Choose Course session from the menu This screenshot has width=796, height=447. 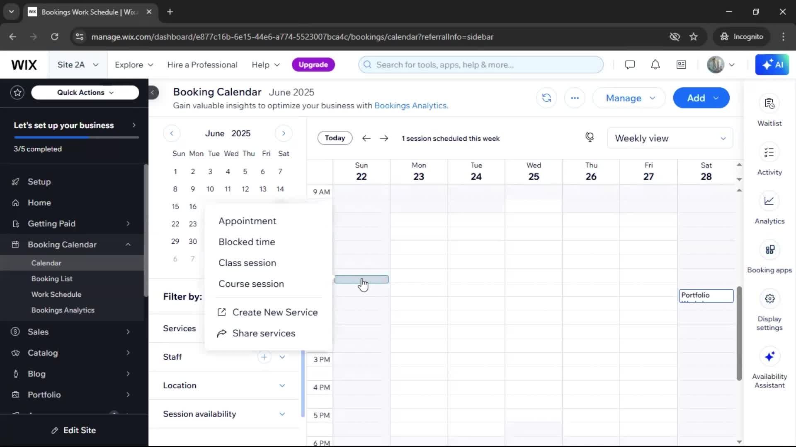pos(251,284)
